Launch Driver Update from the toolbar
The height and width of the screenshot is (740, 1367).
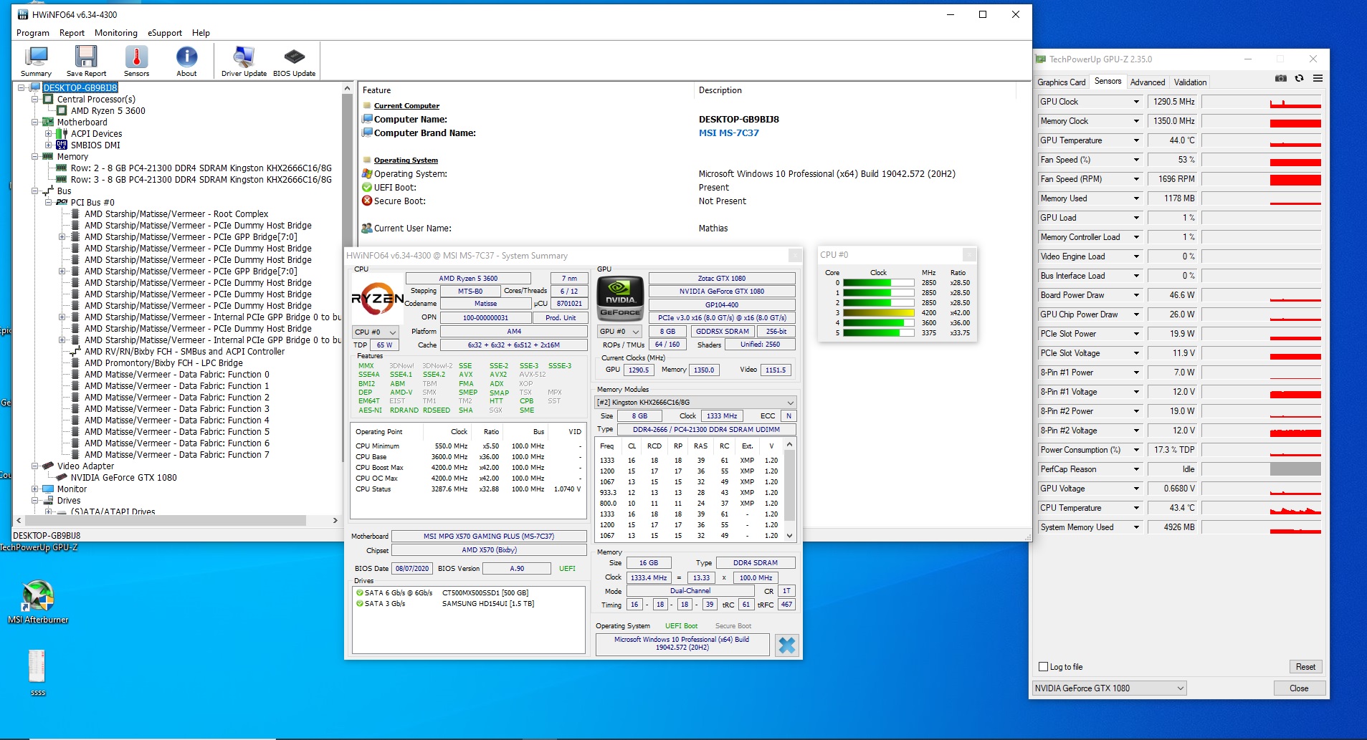coord(244,61)
